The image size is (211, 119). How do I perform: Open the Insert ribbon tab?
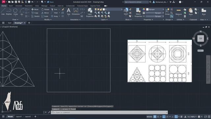[x=11, y=6]
